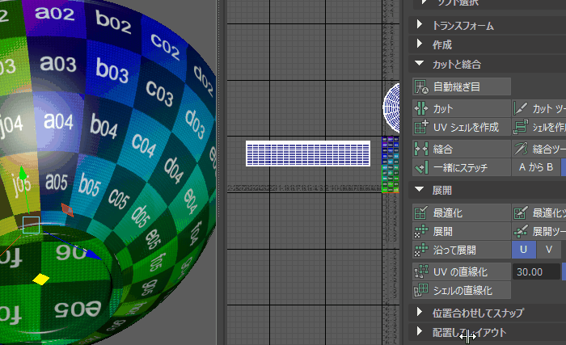Expand the トランスフォーム section
Image resolution: width=566 pixels, height=345 pixels.
419,24
